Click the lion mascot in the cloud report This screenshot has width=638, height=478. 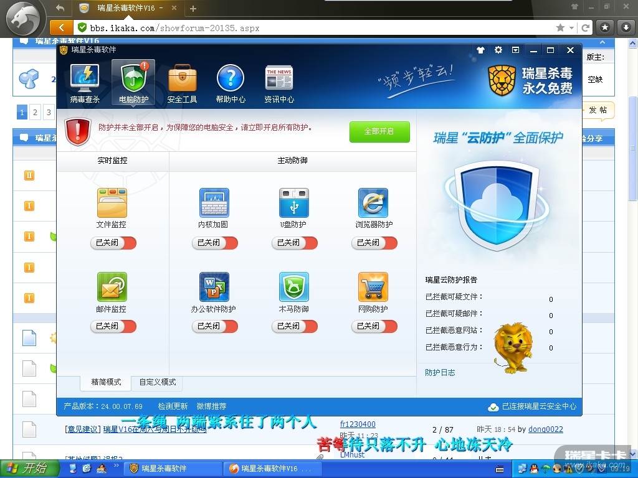[513, 349]
